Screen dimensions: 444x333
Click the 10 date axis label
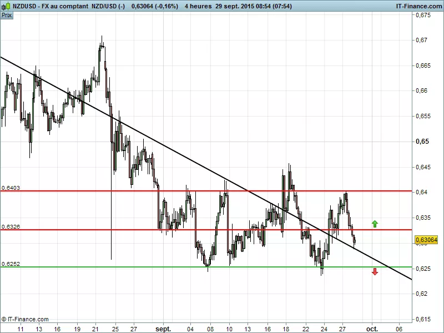tap(229, 329)
